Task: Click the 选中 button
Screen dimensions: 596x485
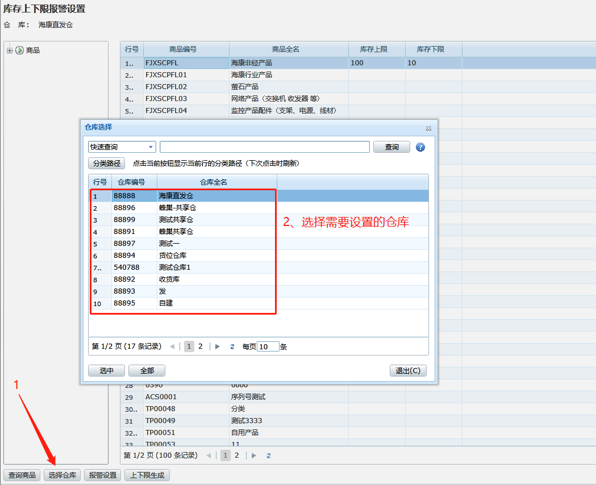Action: [x=106, y=371]
